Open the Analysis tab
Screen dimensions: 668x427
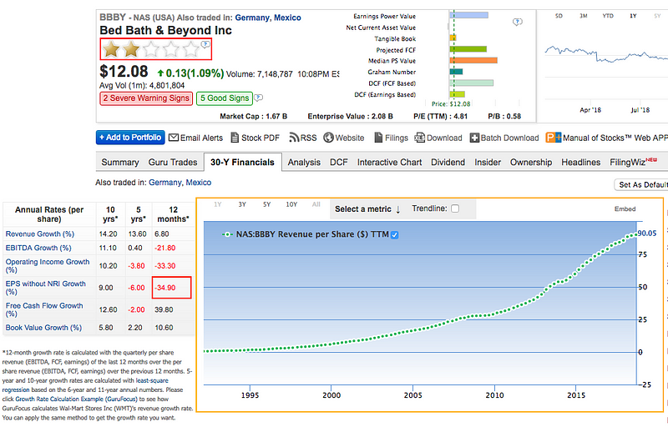[x=304, y=162]
